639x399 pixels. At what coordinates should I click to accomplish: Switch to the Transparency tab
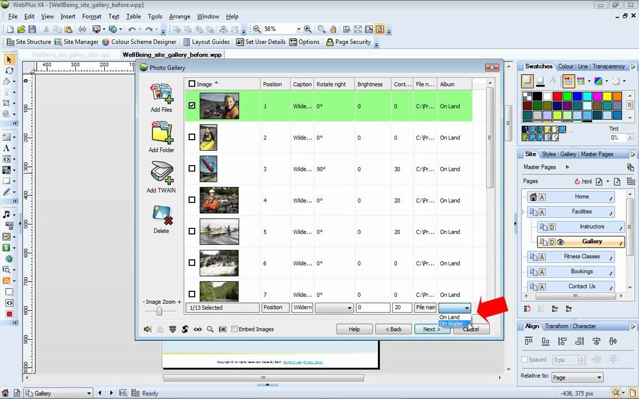[x=608, y=66]
